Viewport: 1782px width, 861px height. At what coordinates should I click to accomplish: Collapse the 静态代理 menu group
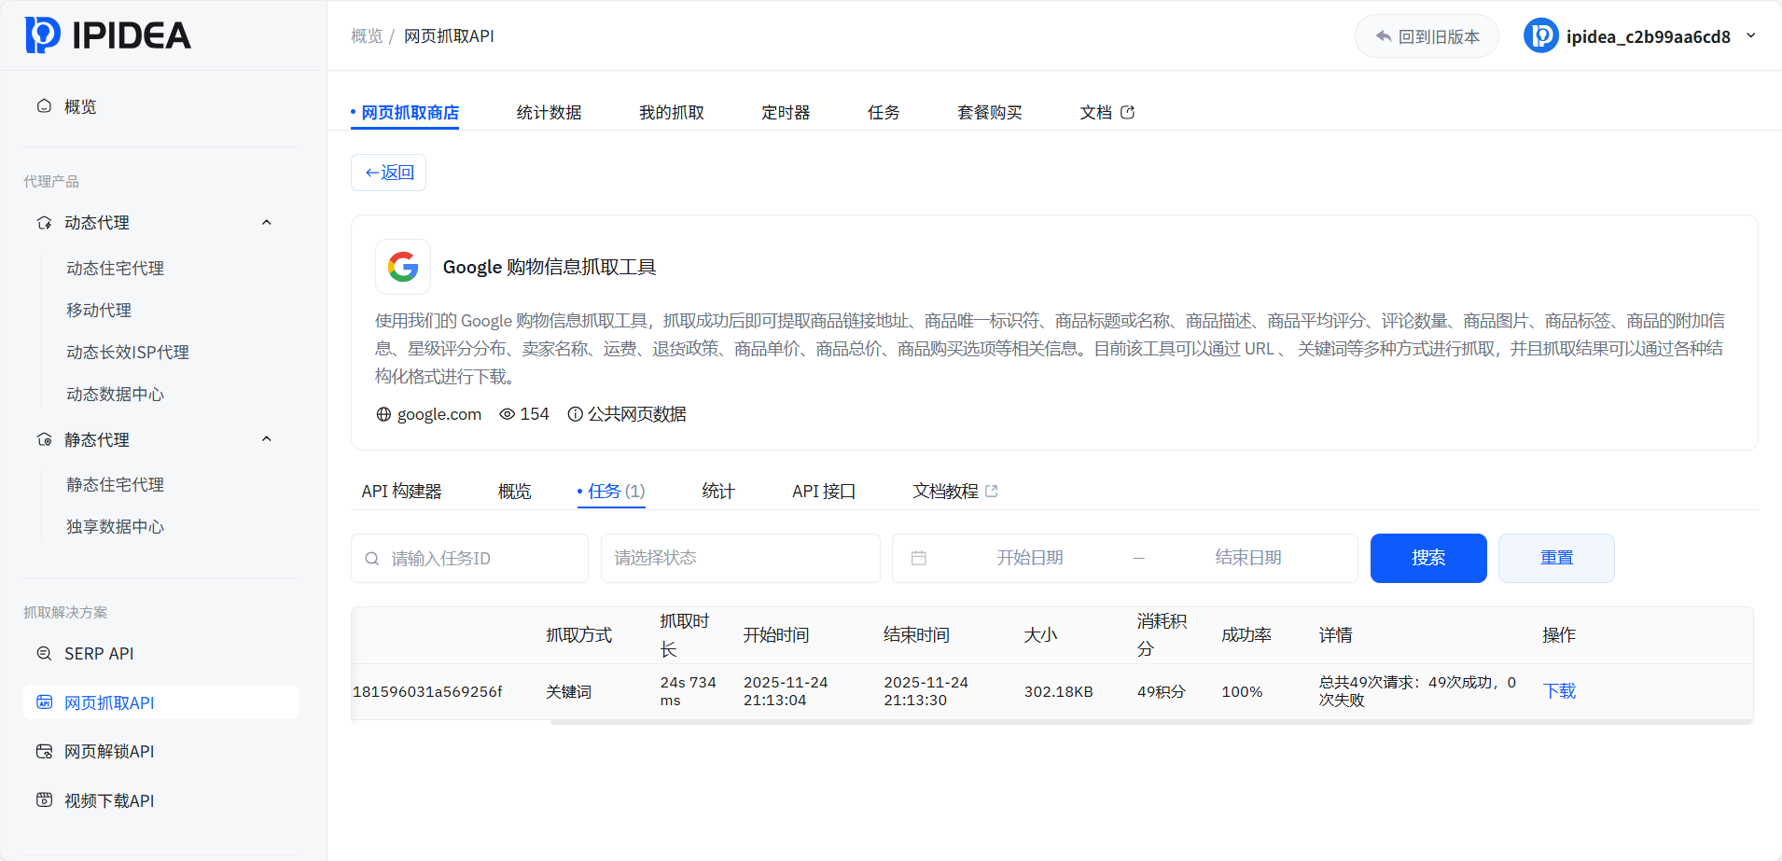267,439
